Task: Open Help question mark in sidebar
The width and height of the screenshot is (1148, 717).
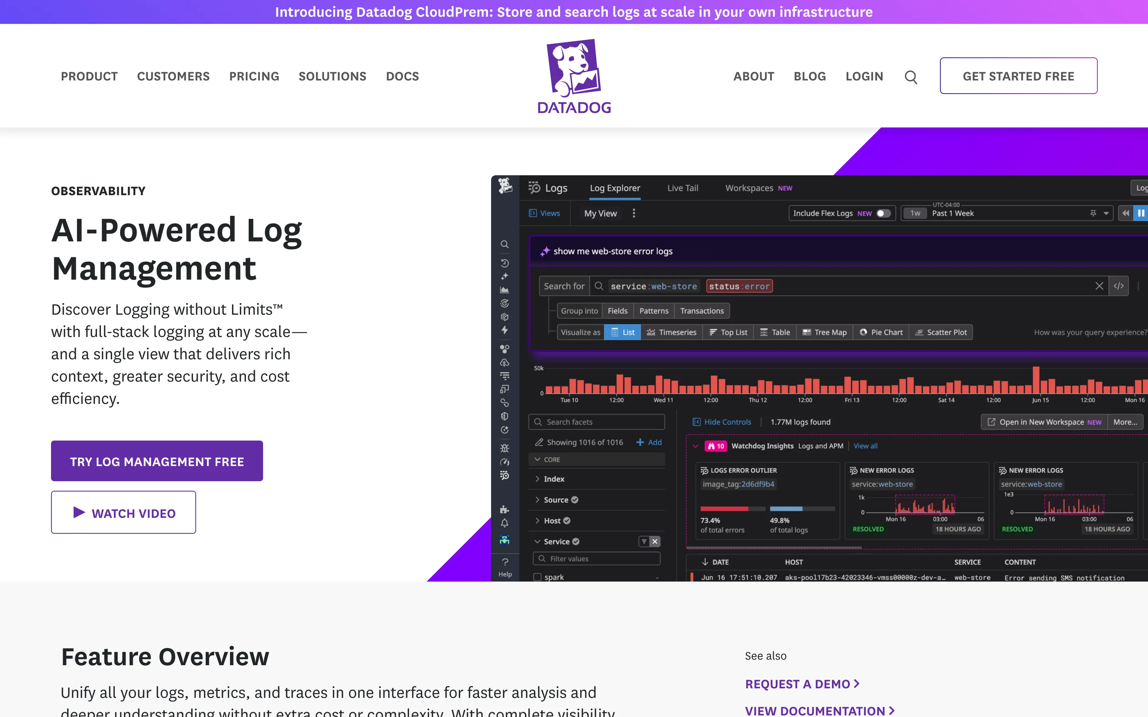Action: 505,567
